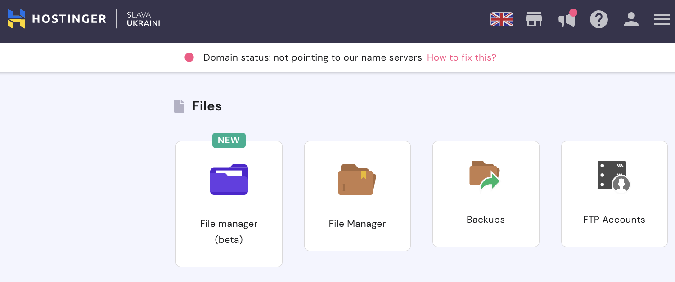
Task: Click the FTP Accounts server icon
Action: coord(613,176)
